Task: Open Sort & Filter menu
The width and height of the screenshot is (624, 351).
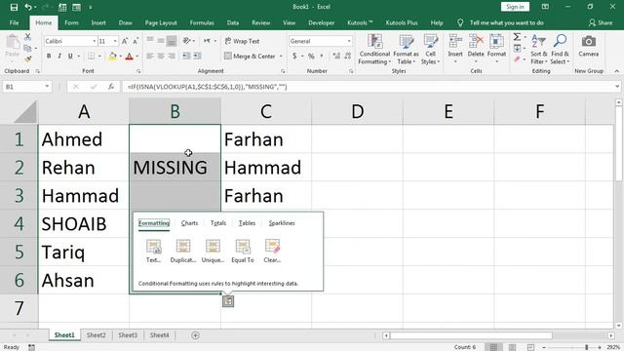Action: 539,50
